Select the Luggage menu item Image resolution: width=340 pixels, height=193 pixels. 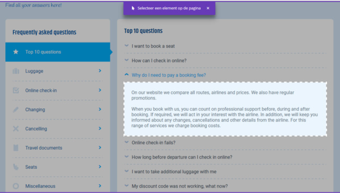(x=58, y=71)
